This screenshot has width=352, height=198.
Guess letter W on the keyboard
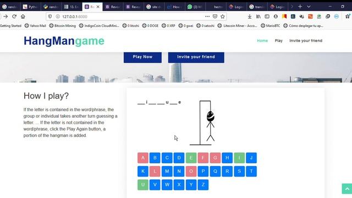[167, 185]
